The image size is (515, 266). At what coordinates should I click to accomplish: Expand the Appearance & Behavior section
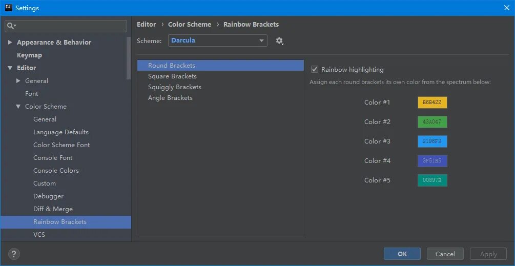pos(10,43)
